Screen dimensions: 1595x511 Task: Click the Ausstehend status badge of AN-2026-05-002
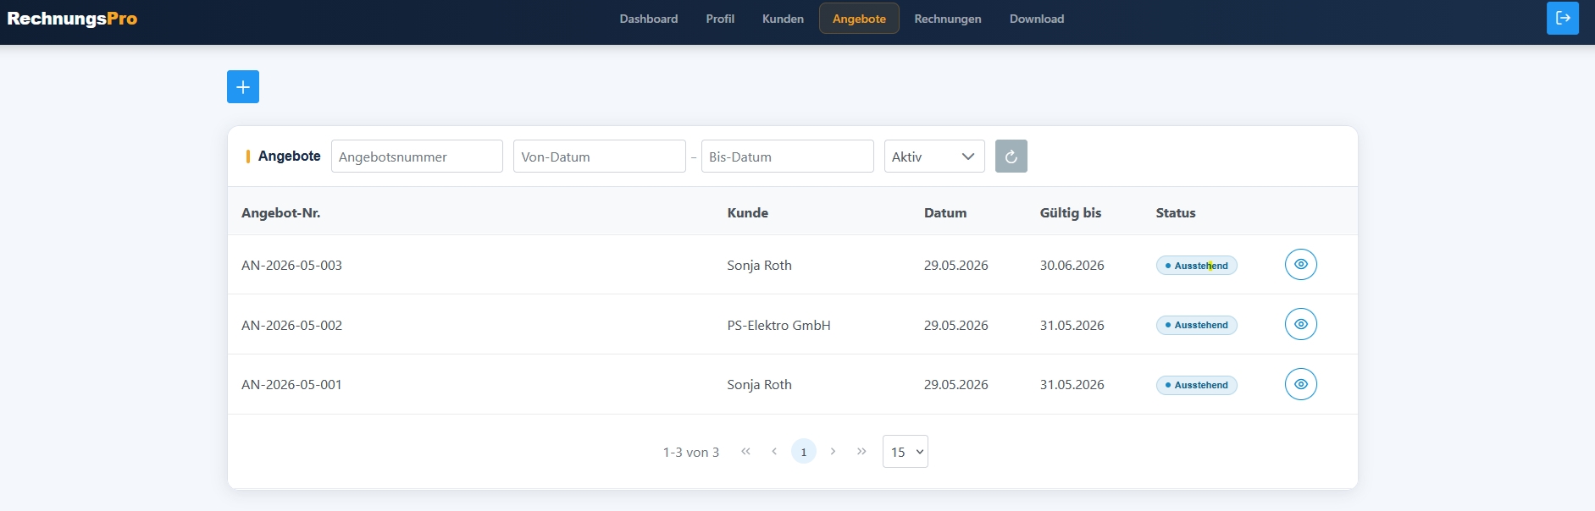pyautogui.click(x=1197, y=325)
